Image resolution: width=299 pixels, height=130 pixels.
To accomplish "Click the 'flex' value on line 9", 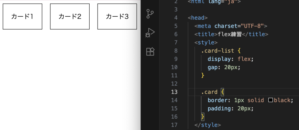I will pyautogui.click(x=244, y=59).
